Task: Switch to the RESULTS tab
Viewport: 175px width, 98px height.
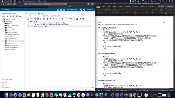Action: click(x=46, y=16)
